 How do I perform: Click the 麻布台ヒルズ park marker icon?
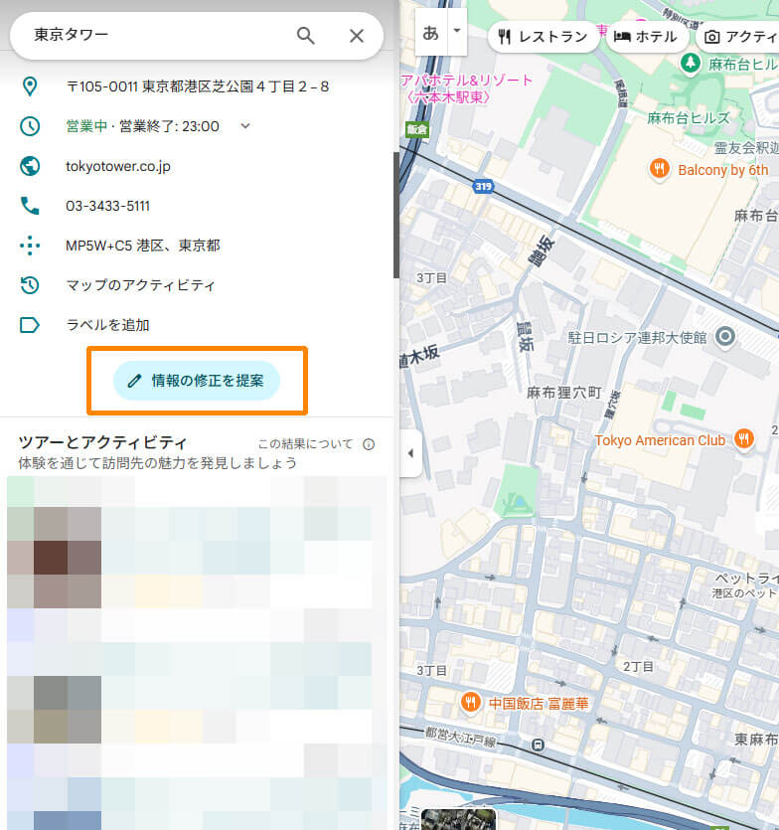click(x=690, y=64)
